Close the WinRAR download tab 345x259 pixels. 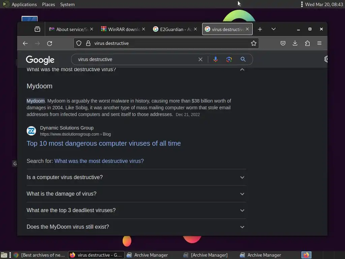(144, 29)
